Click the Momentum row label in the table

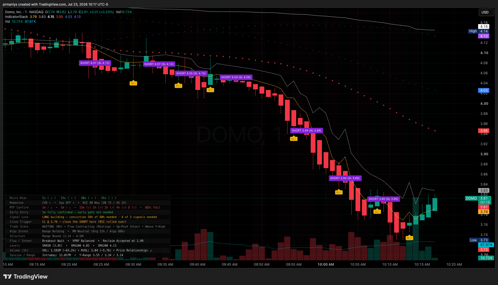click(x=17, y=203)
